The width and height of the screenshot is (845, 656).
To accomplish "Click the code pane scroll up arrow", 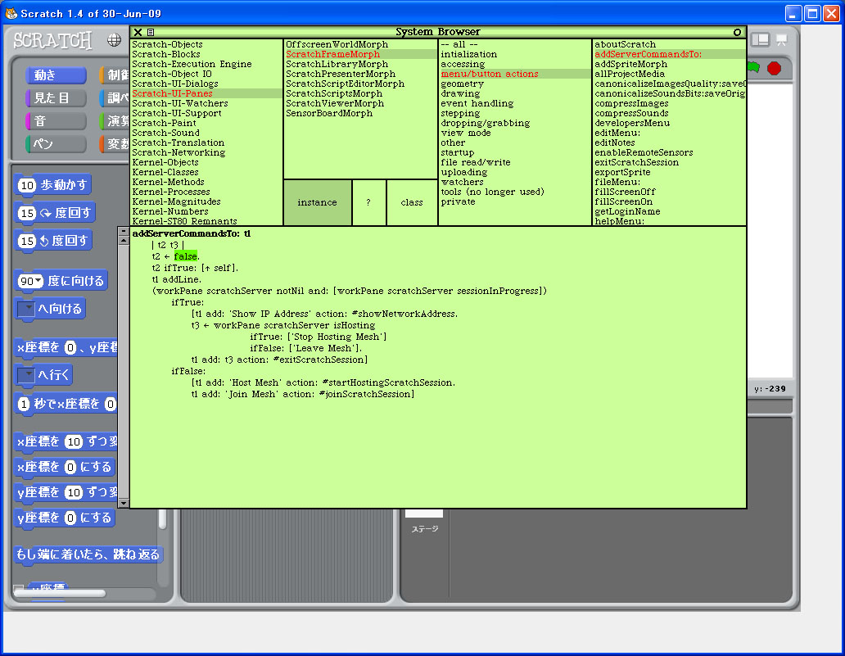I will [124, 241].
